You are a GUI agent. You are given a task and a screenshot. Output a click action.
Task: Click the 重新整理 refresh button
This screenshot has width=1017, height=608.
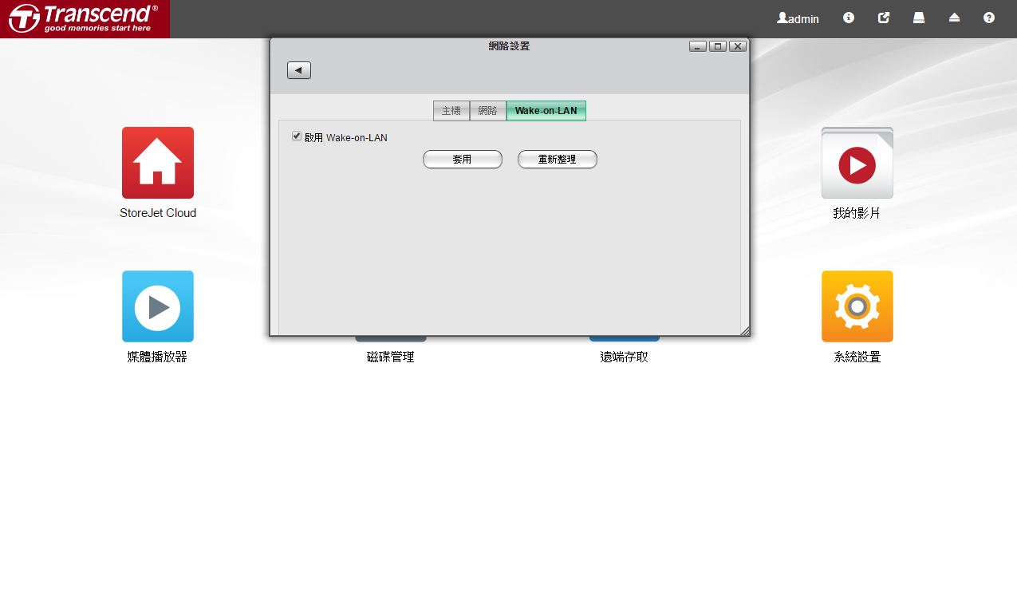click(558, 160)
